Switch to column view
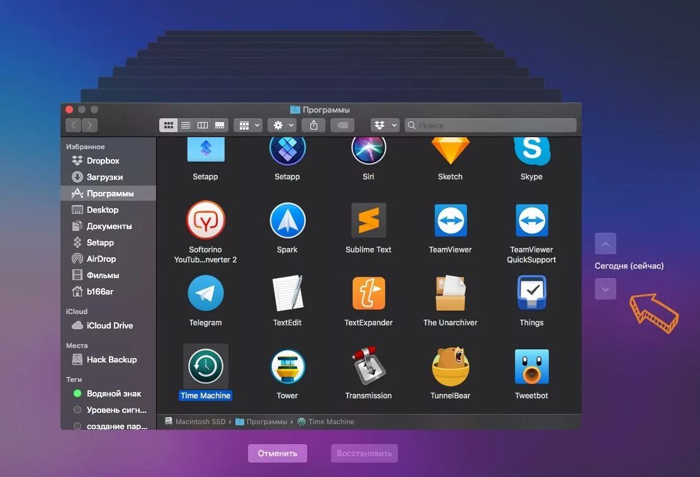Screen dimensions: 700x477 click(x=203, y=125)
